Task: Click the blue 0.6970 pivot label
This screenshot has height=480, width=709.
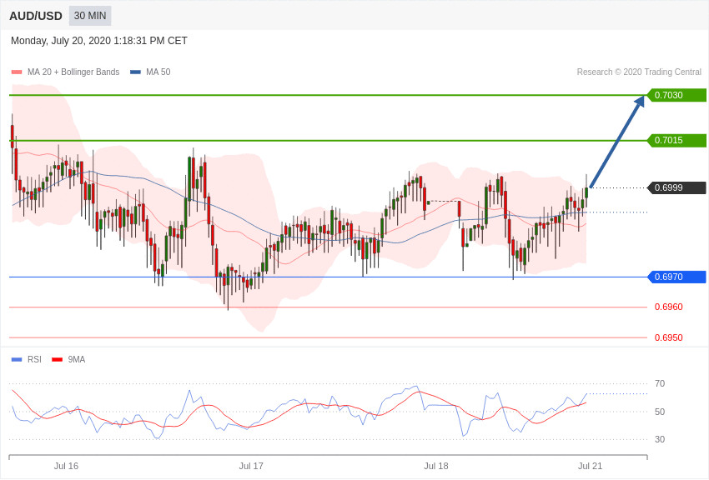Action: [x=676, y=277]
